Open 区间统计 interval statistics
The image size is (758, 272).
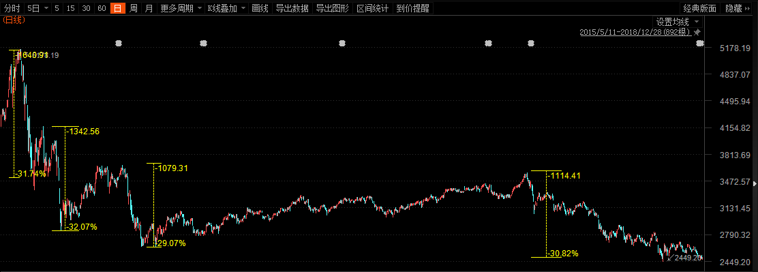[373, 8]
